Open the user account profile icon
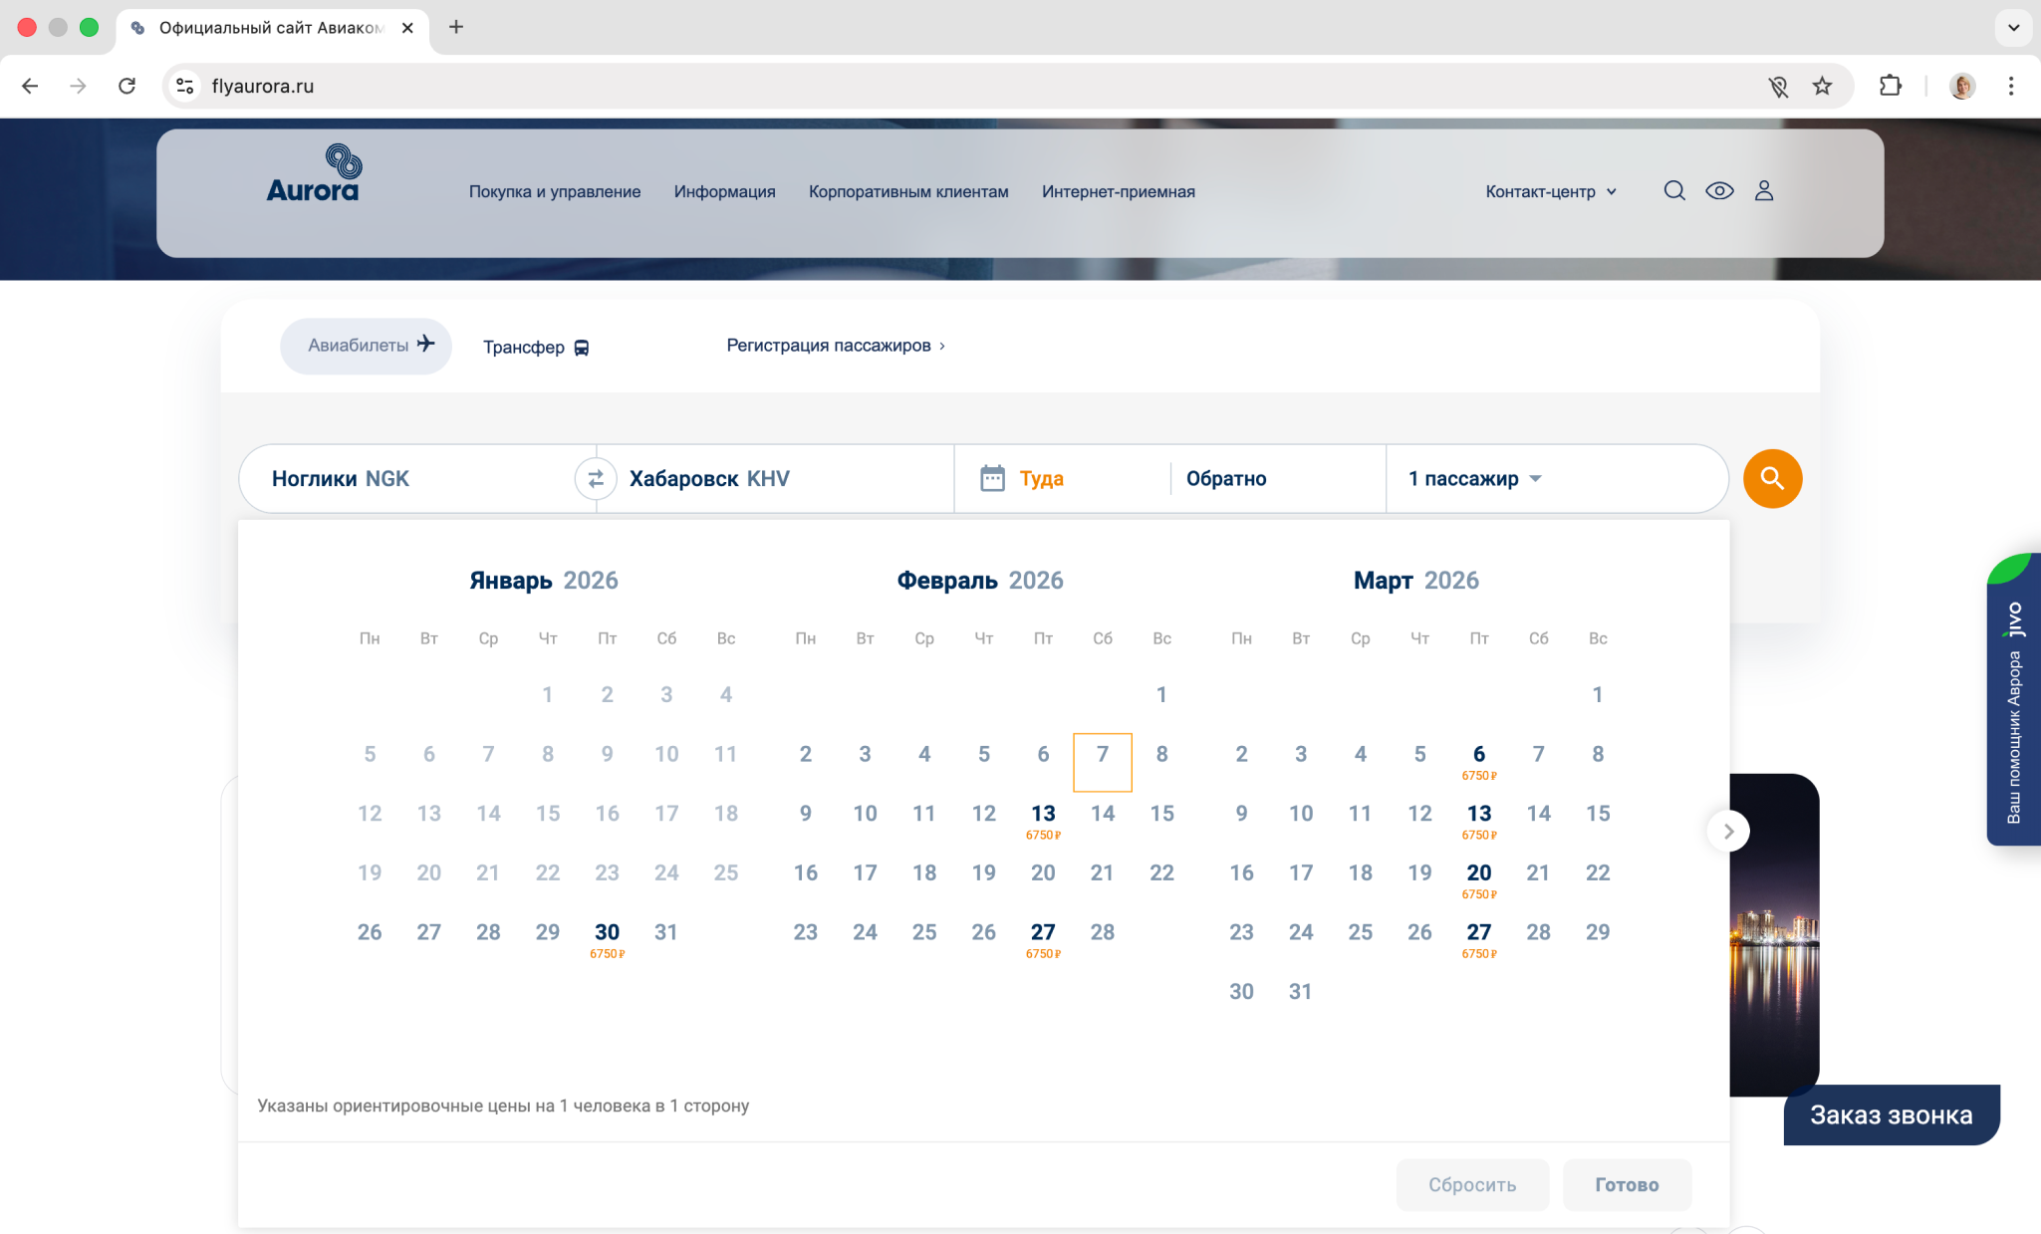2041x1234 pixels. (x=1764, y=191)
